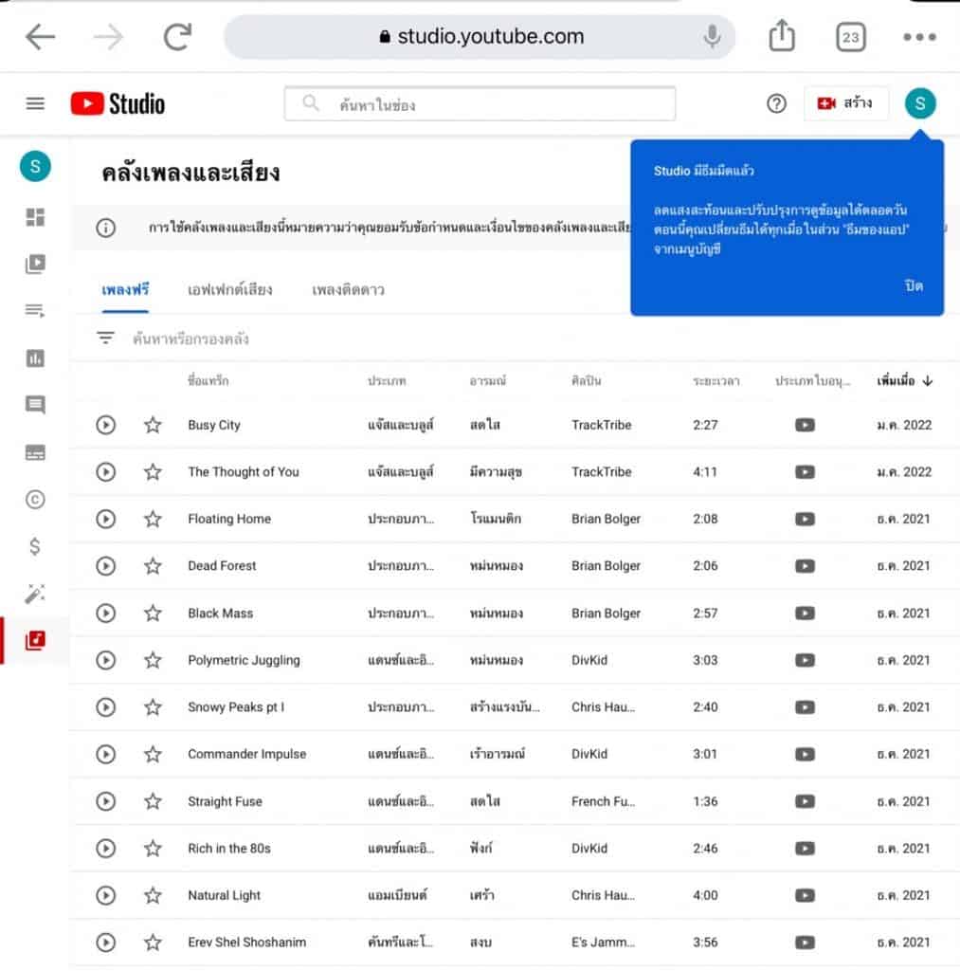
Task: Click ปิด to dismiss the dark theme notice
Action: pos(914,286)
